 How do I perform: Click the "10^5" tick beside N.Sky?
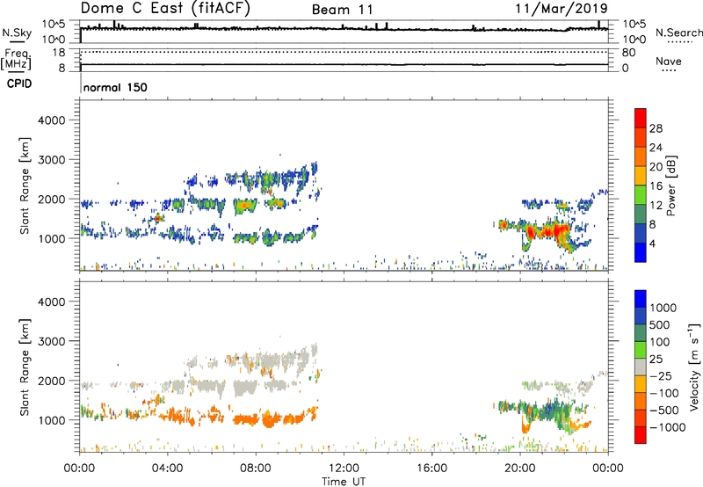point(54,24)
